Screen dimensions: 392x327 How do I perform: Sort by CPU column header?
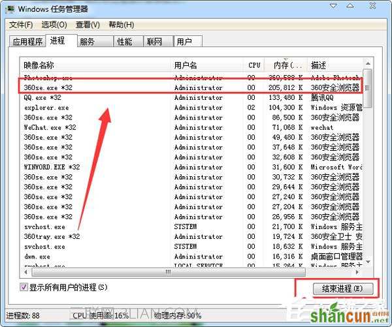[x=253, y=65]
